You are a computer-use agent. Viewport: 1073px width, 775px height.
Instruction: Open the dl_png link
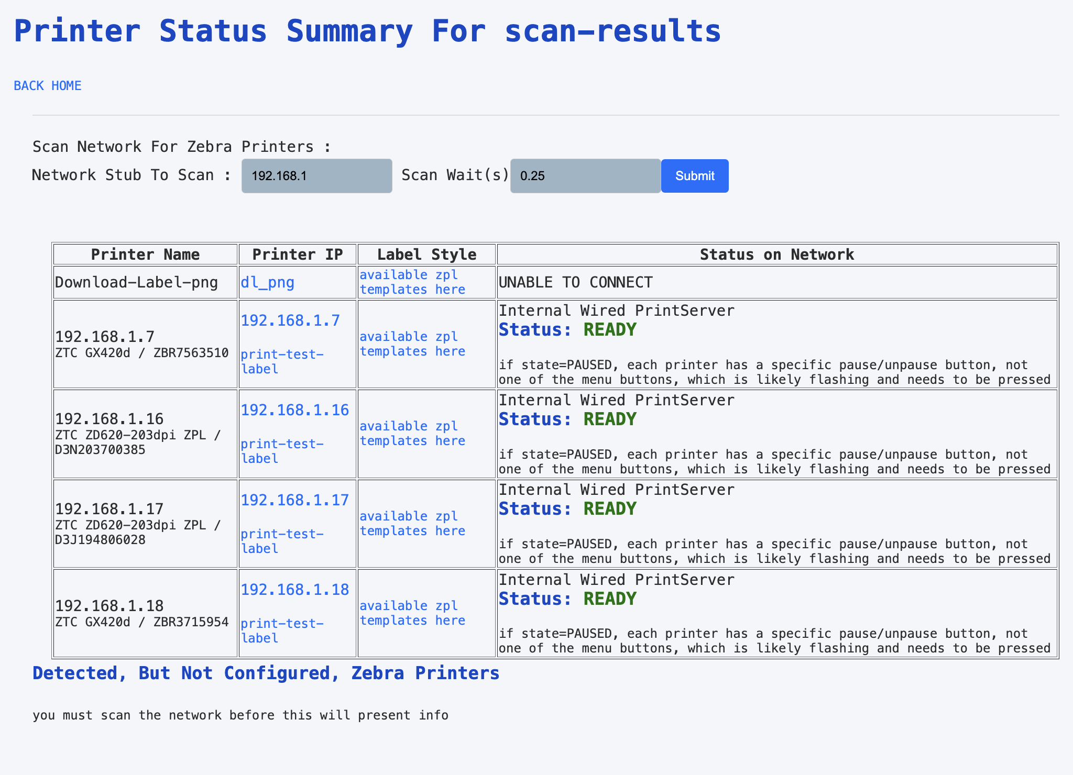267,283
